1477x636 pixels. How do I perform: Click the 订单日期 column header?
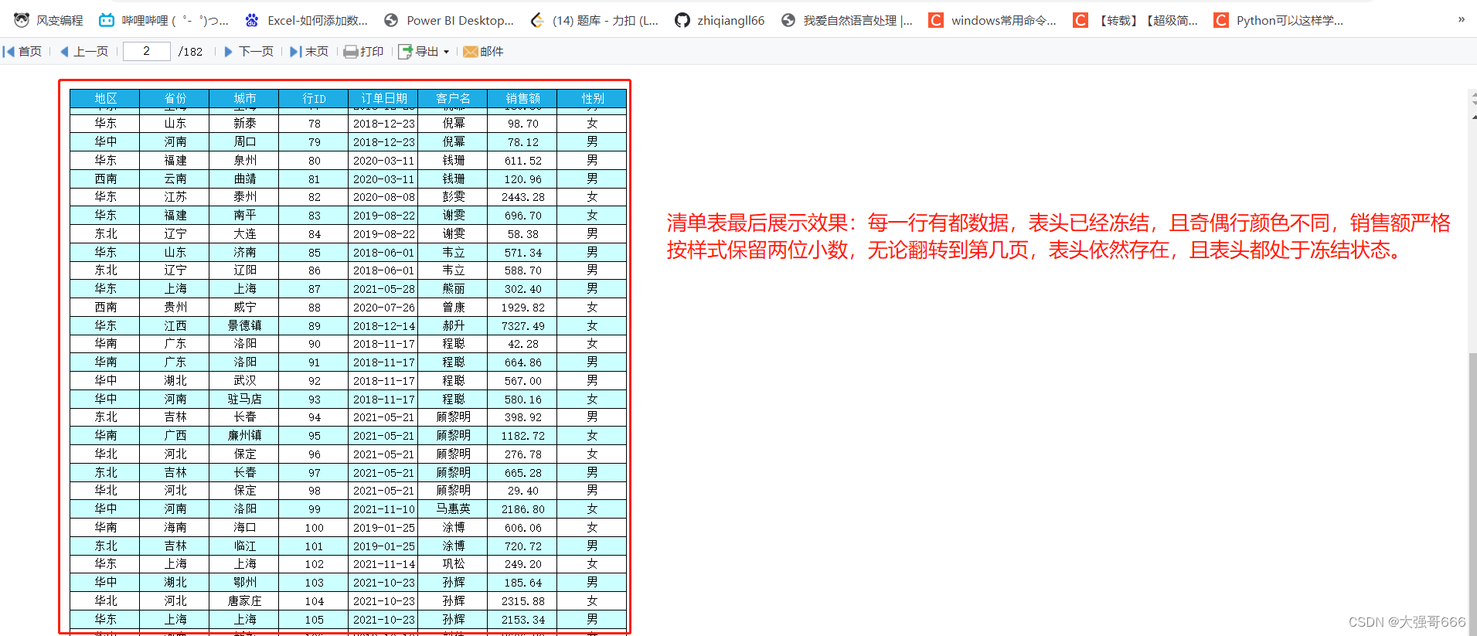383,98
